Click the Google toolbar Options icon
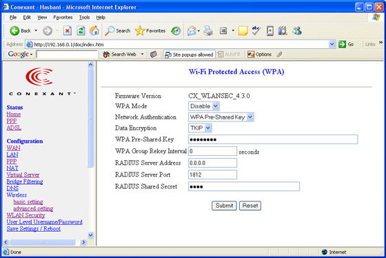This screenshot has width=386, height=258. pos(251,54)
